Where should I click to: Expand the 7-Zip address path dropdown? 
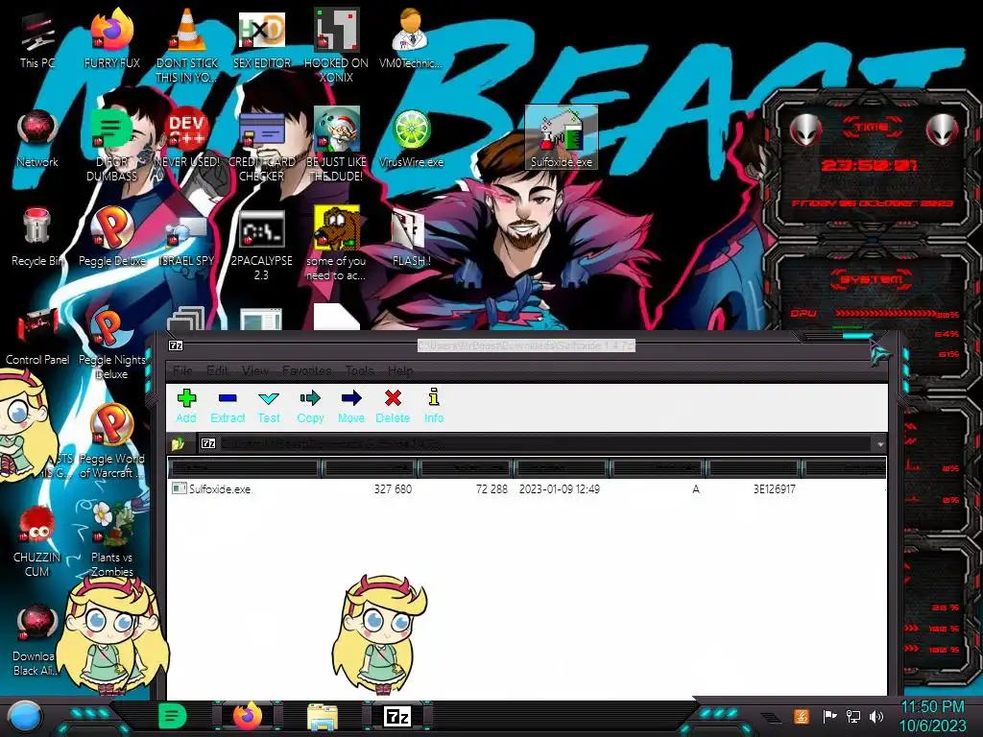(x=880, y=443)
